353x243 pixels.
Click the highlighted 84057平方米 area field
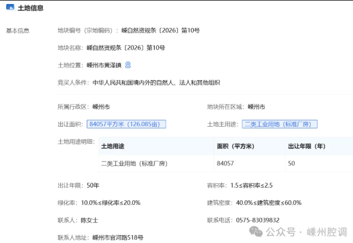(x=126, y=124)
